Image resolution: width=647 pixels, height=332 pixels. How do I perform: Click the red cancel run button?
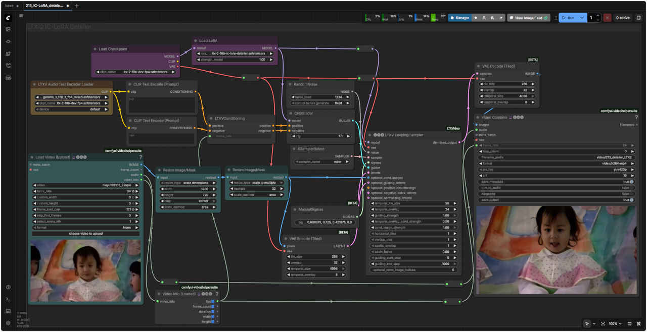point(607,18)
